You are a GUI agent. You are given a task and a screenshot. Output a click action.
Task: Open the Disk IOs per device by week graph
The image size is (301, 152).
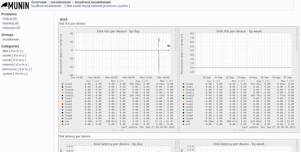click(x=239, y=80)
